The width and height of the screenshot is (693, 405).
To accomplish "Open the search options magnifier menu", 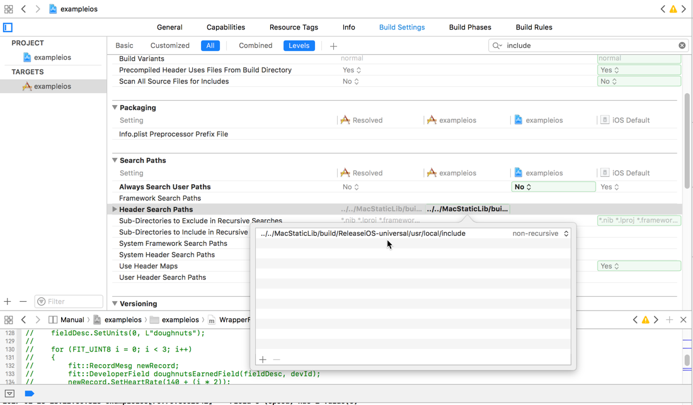I will [x=497, y=45].
